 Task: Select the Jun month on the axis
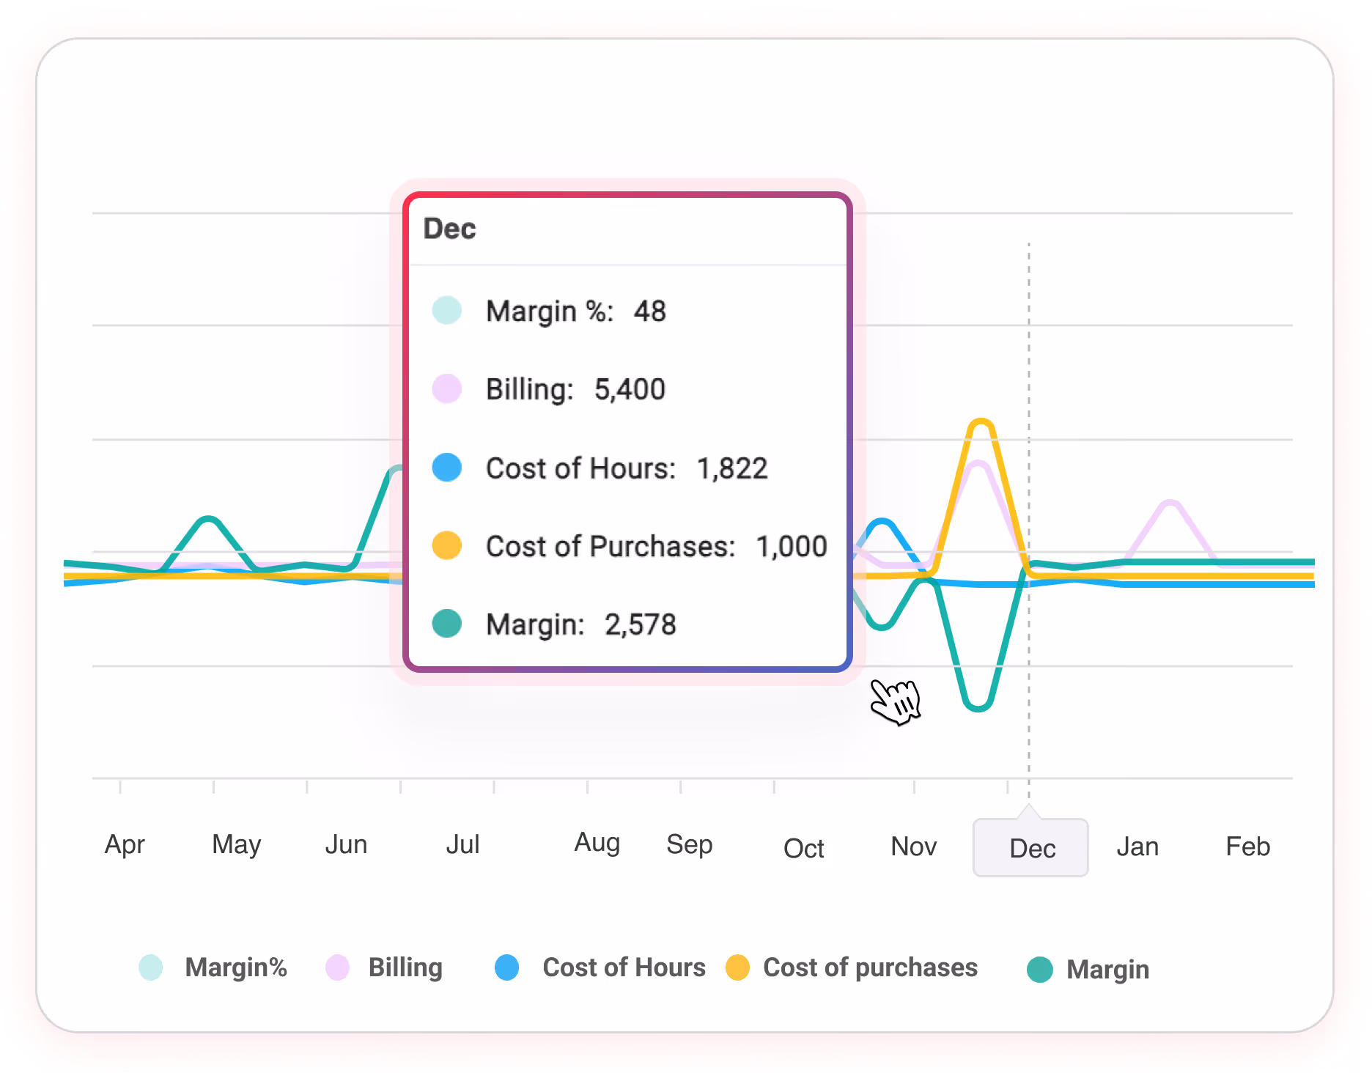(346, 845)
